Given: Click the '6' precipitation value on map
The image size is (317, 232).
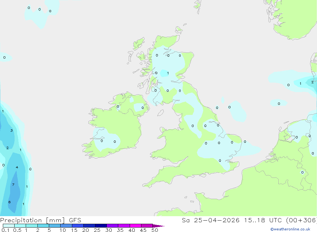Looking at the screenshot, I should click(10, 202).
